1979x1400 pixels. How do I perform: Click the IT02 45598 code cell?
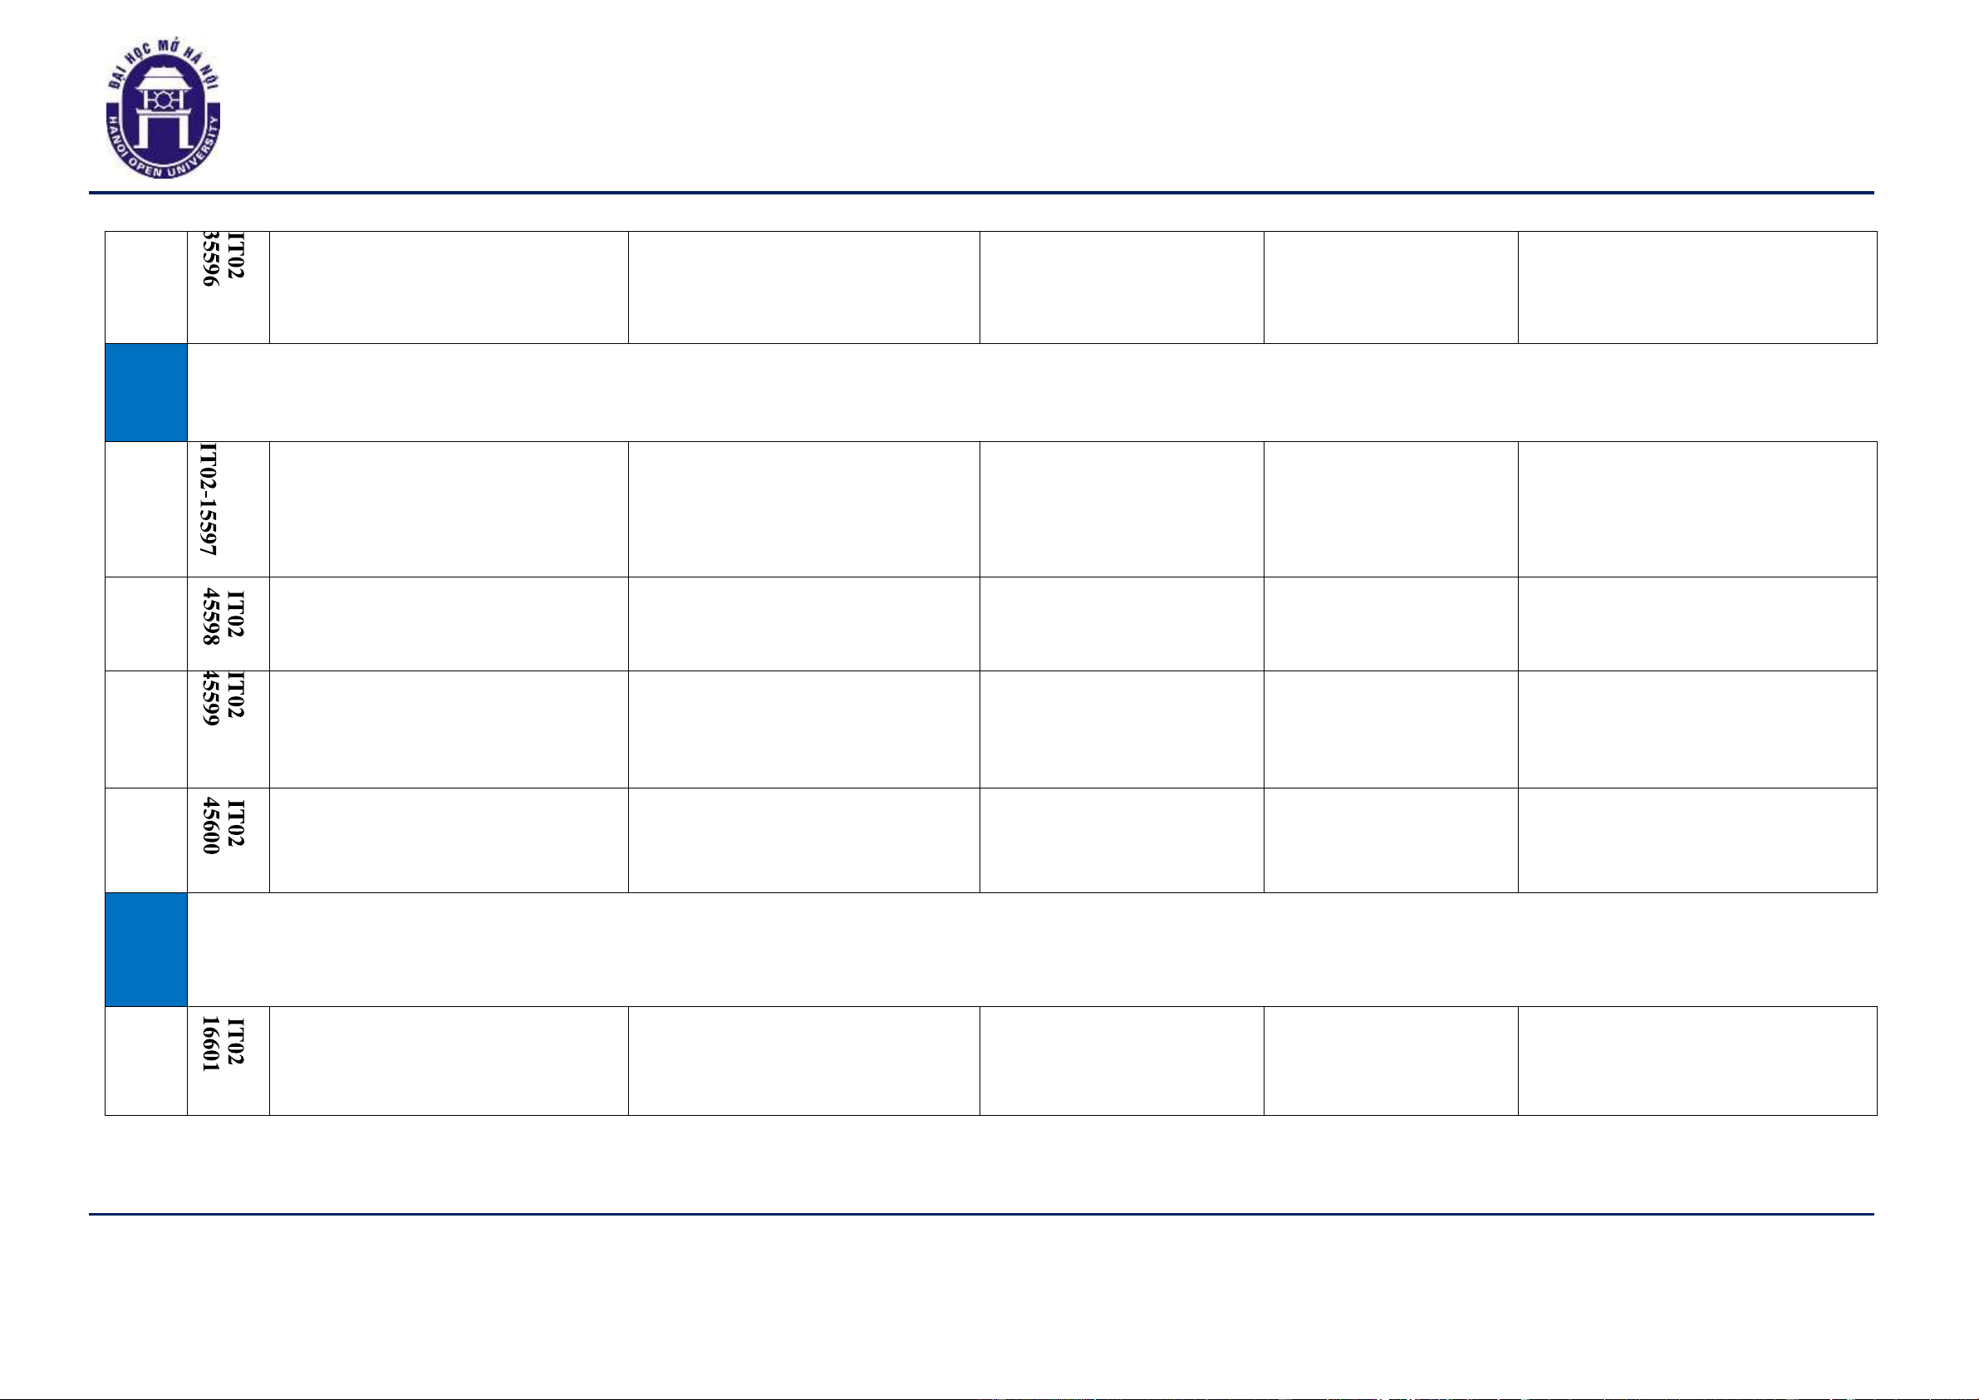click(228, 623)
